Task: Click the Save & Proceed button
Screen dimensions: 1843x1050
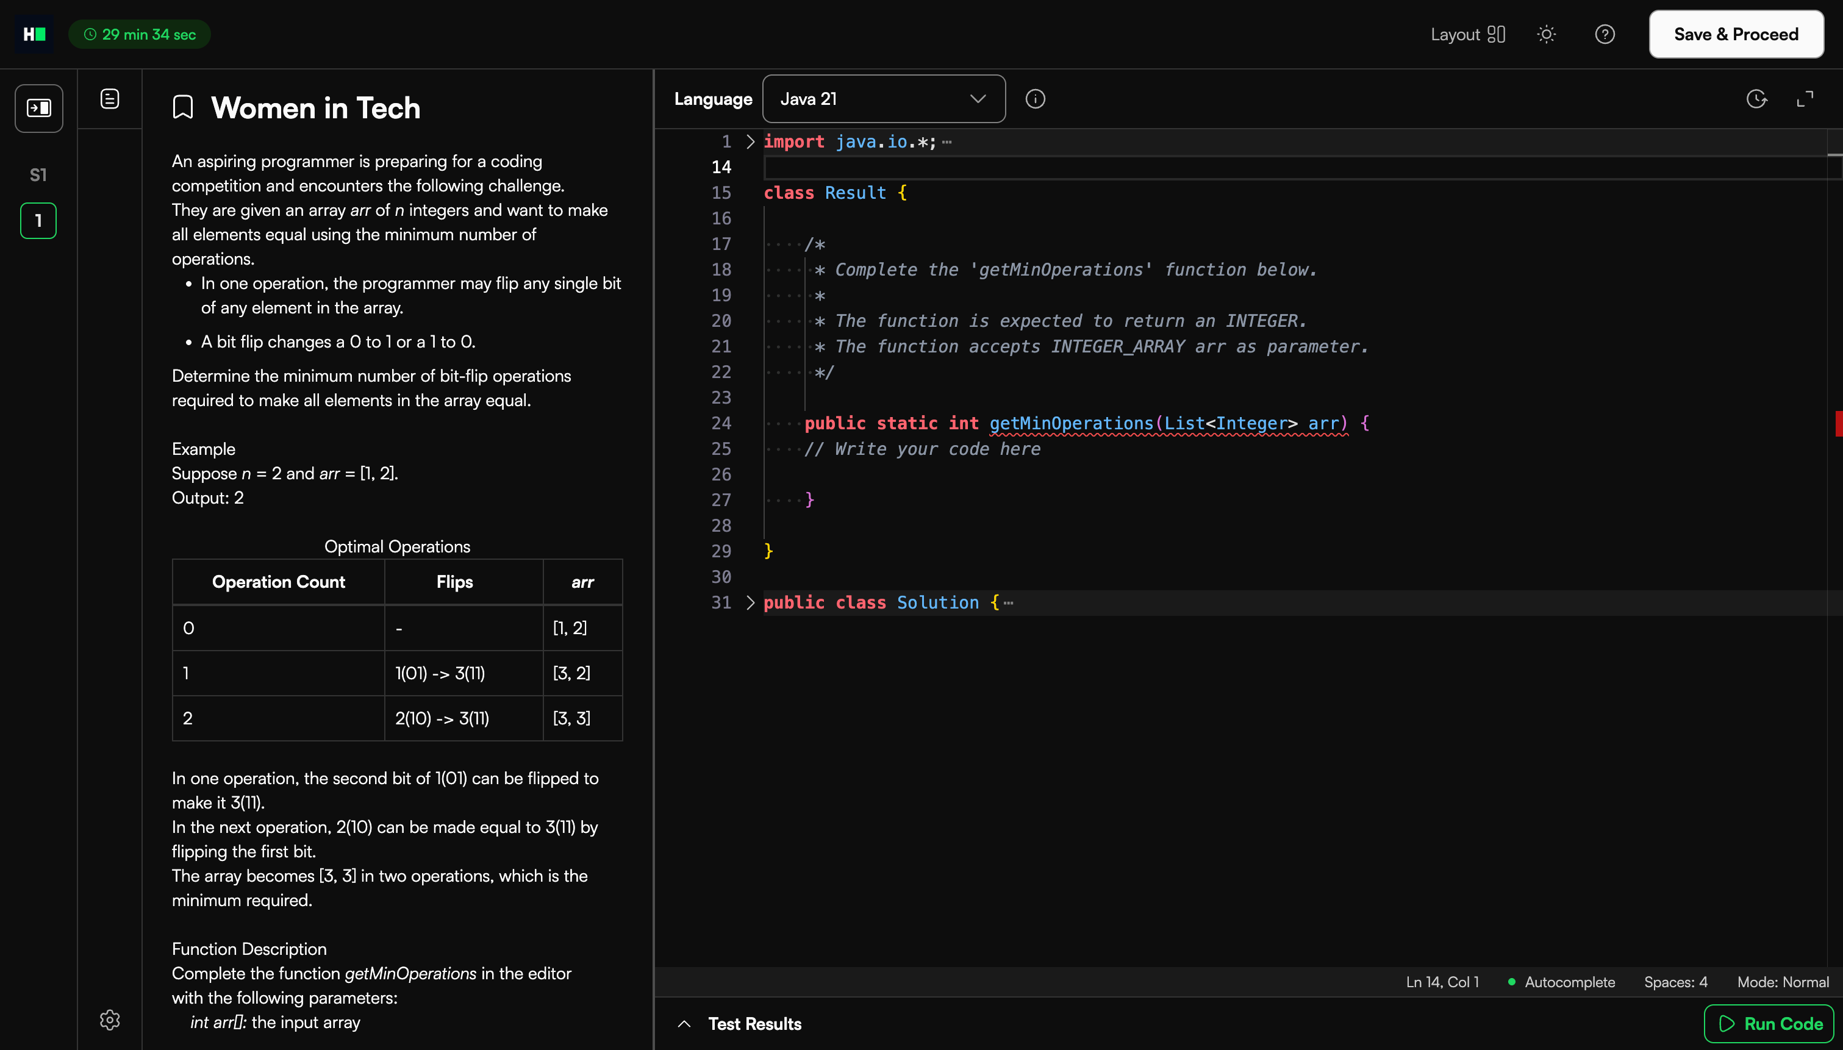Action: [x=1736, y=34]
